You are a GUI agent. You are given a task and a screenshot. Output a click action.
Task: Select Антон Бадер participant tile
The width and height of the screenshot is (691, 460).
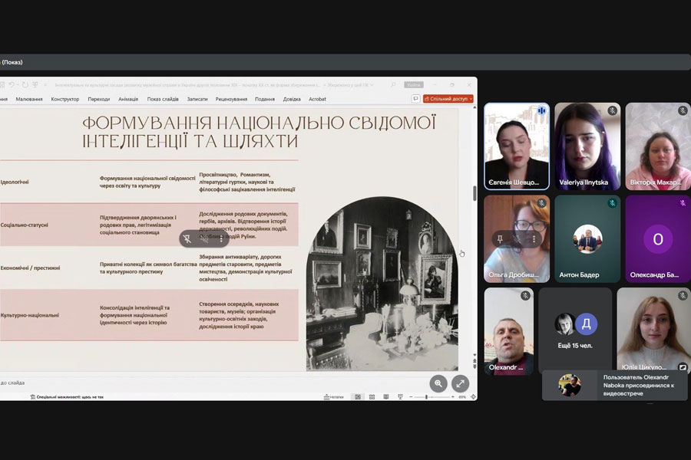click(587, 238)
